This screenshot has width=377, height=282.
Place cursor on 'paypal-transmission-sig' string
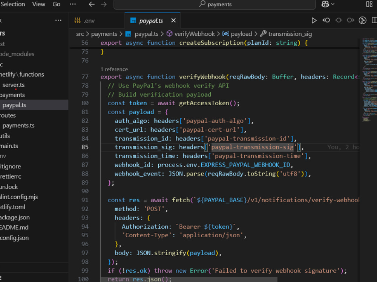point(252,147)
